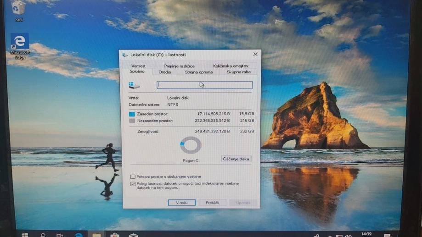Switch to the Orodja tab
This screenshot has height=237, width=422.
click(x=164, y=72)
